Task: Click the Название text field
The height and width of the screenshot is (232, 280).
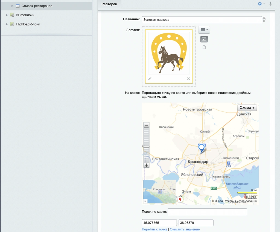Action: coord(202,20)
